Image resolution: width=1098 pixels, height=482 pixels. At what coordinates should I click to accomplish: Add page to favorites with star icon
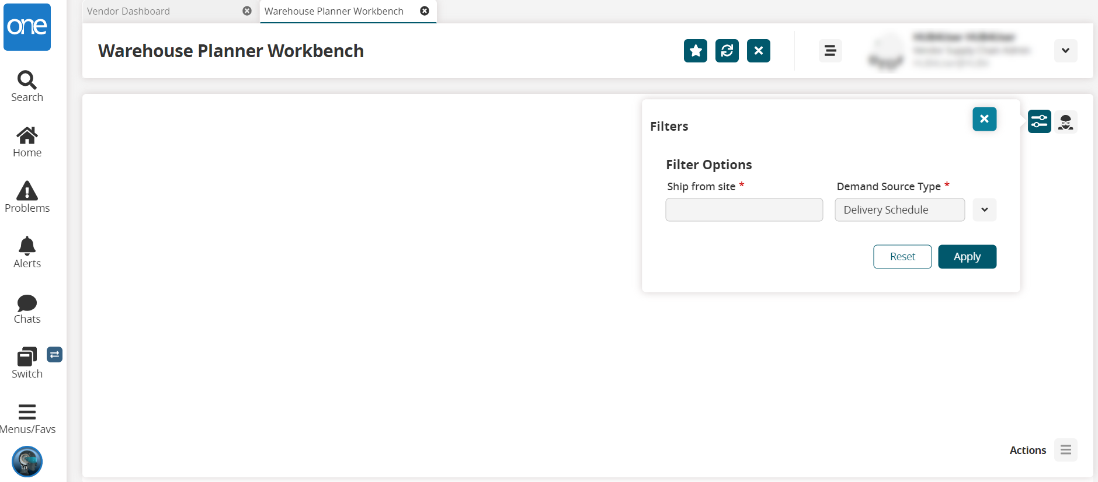pyautogui.click(x=695, y=51)
